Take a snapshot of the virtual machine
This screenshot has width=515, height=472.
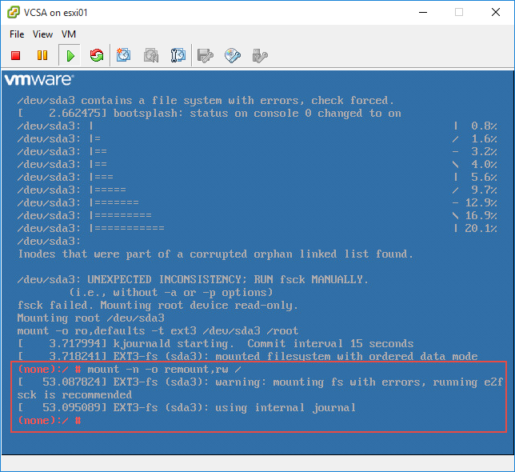[x=124, y=55]
